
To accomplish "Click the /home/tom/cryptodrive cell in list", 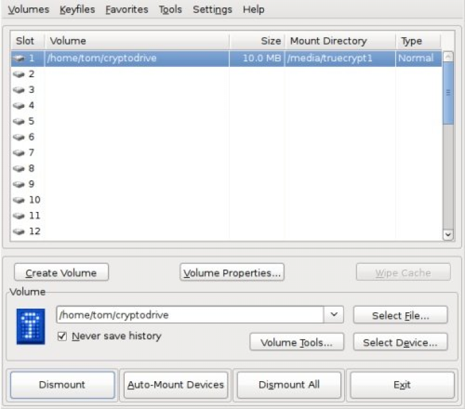I will pos(137,58).
